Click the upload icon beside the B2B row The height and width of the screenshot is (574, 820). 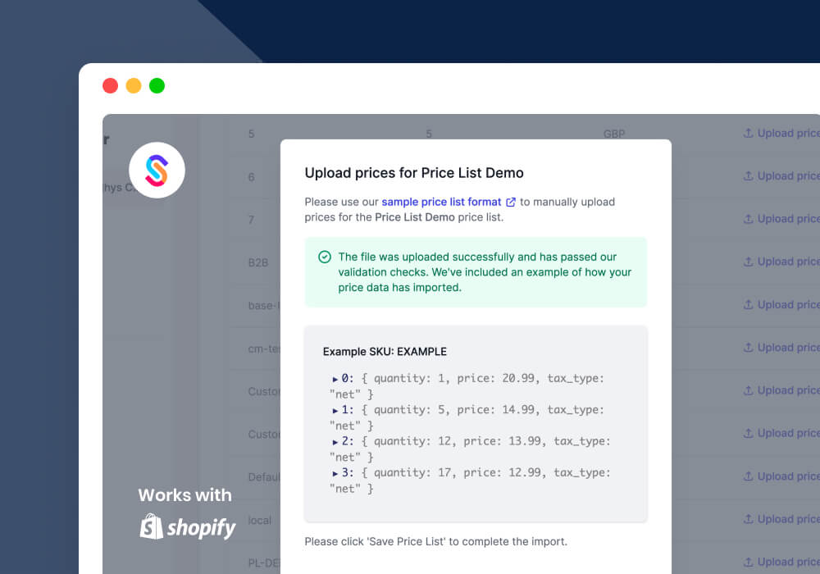point(749,262)
